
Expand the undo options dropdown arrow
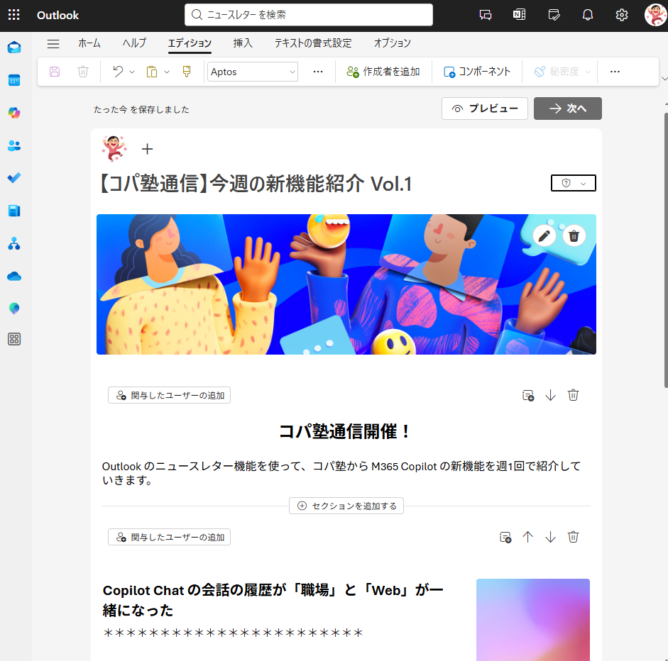coord(132,72)
